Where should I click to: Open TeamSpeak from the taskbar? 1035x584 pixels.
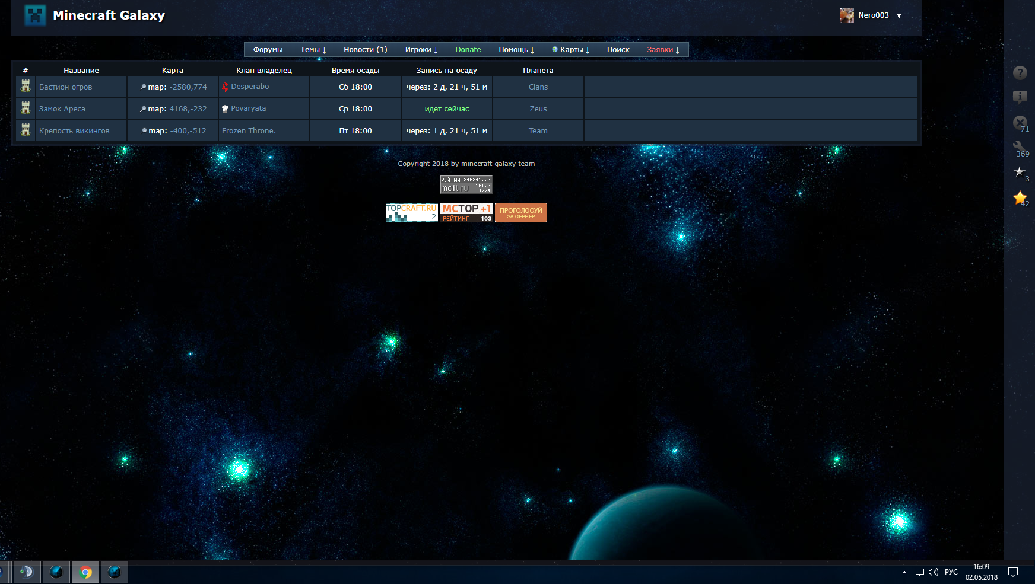[x=27, y=572]
